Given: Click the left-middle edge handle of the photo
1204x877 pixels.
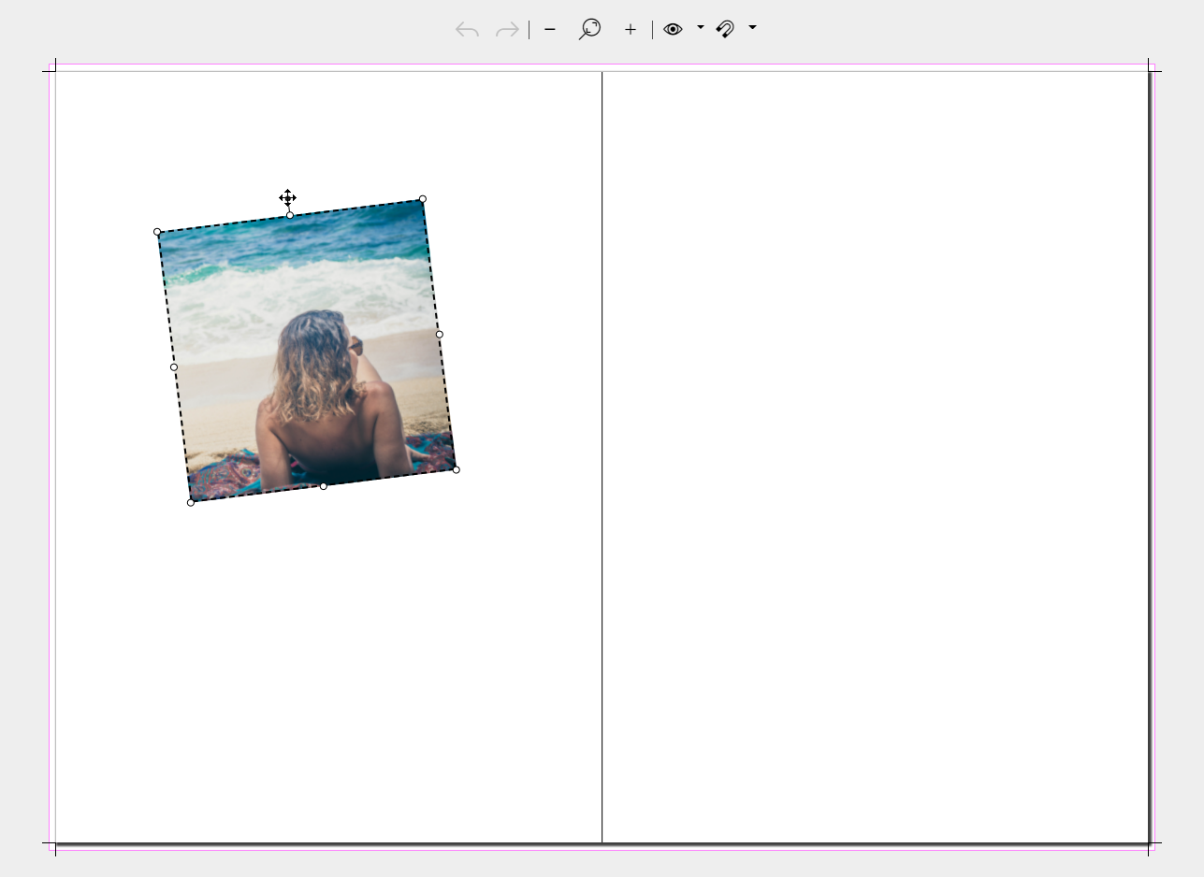Looking at the screenshot, I should (174, 367).
